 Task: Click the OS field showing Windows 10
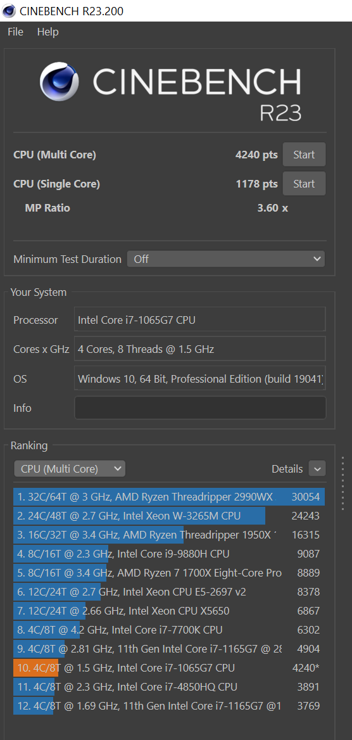199,378
